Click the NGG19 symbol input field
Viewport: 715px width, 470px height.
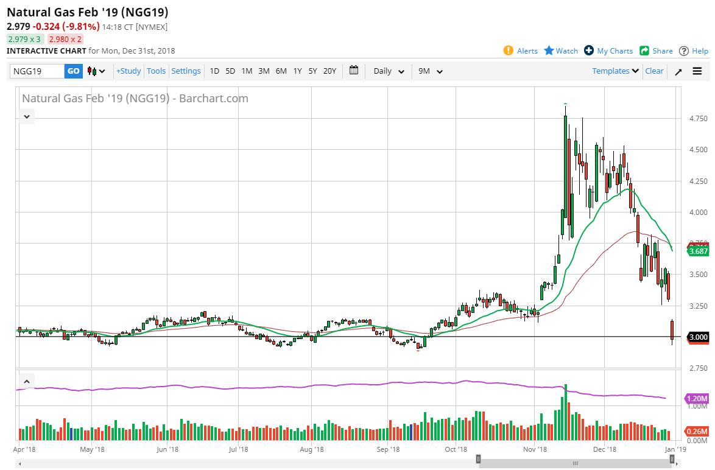[x=37, y=71]
